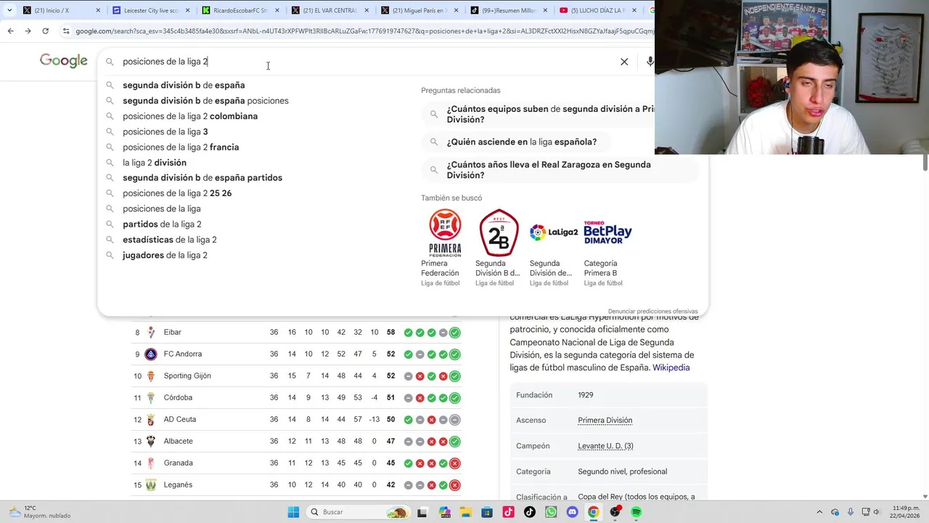Select suggestion 'posiciones de la liga 2 colombiana'
Image resolution: width=929 pixels, height=523 pixels.
(190, 116)
